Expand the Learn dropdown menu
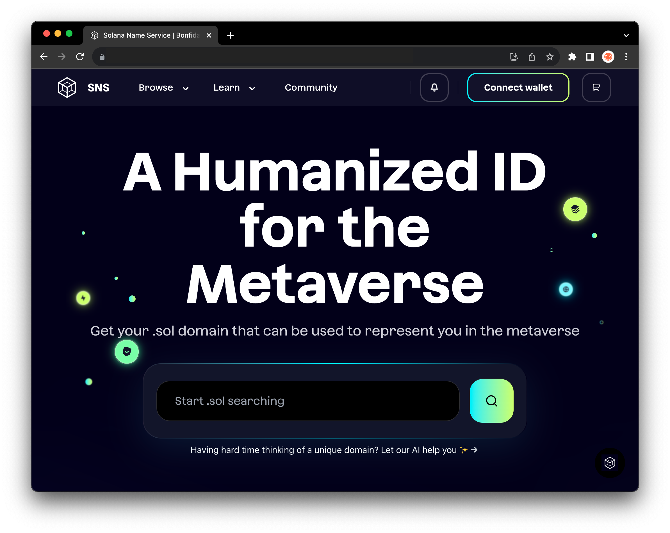 click(234, 88)
